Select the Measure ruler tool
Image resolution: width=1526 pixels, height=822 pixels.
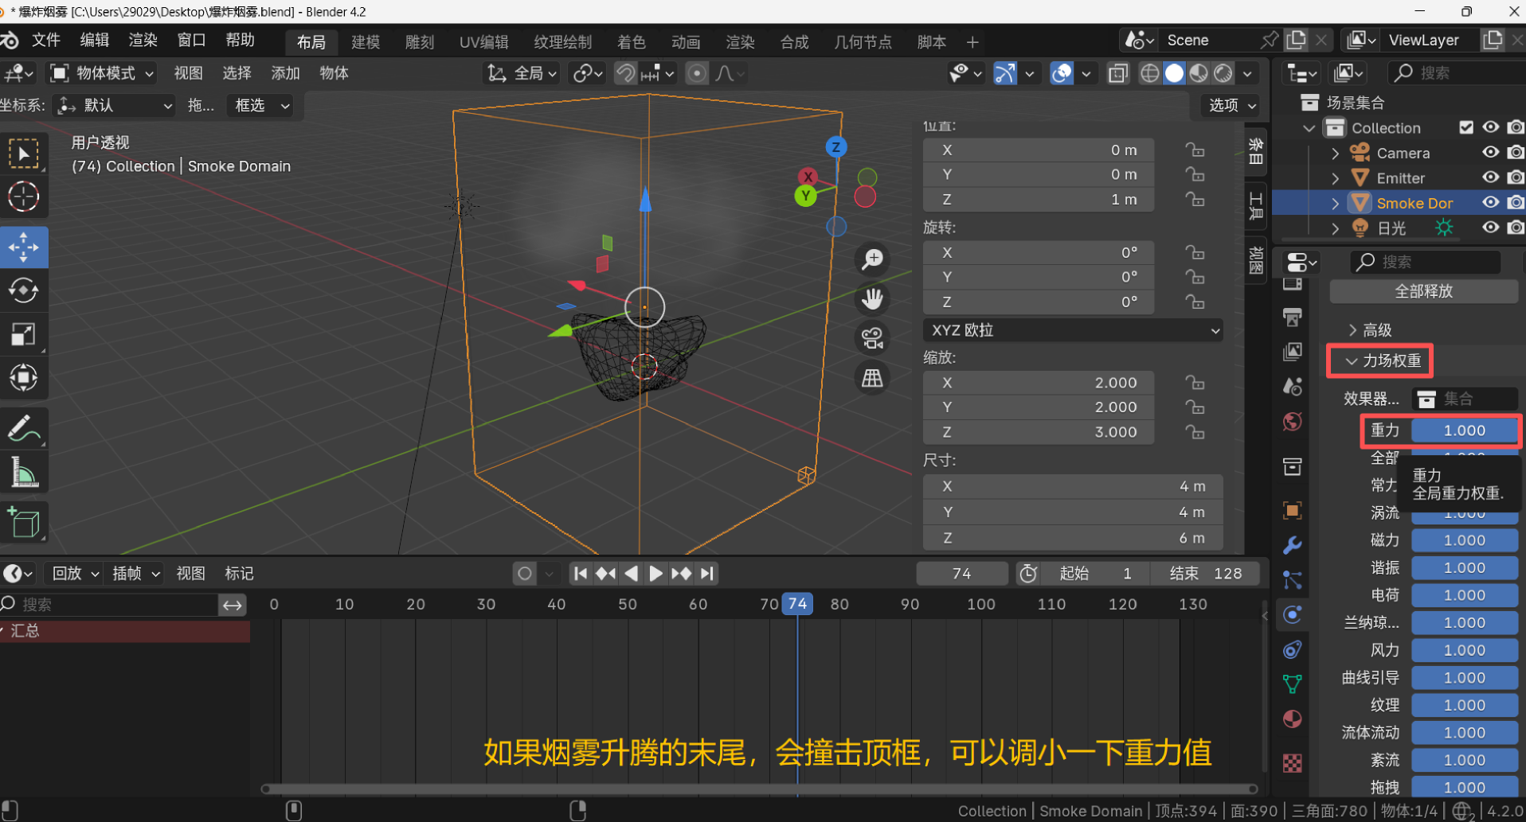coord(24,473)
